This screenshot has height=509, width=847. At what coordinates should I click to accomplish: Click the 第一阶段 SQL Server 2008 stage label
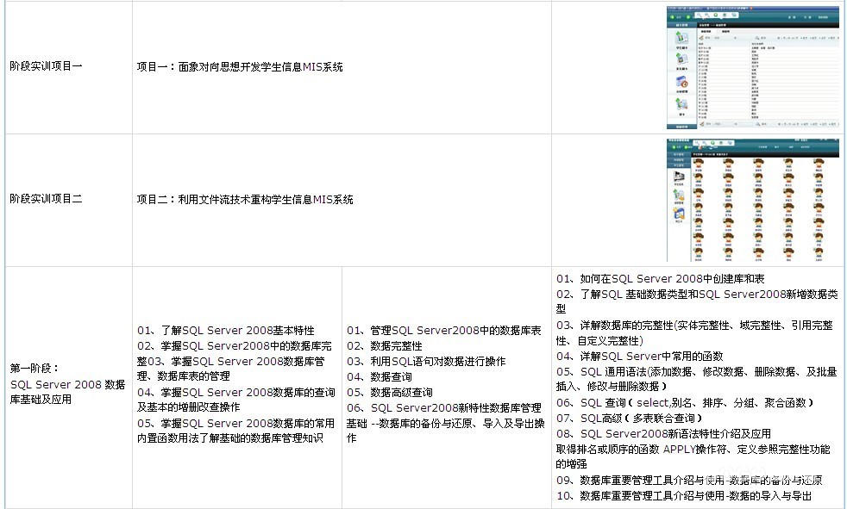point(67,383)
